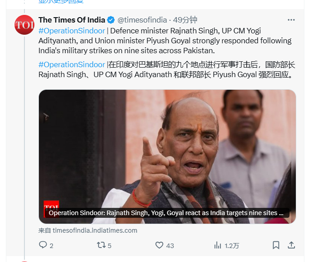Image resolution: width=313 pixels, height=262 pixels.
Task: Visit the @timesofindia handle
Action: click(x=142, y=20)
